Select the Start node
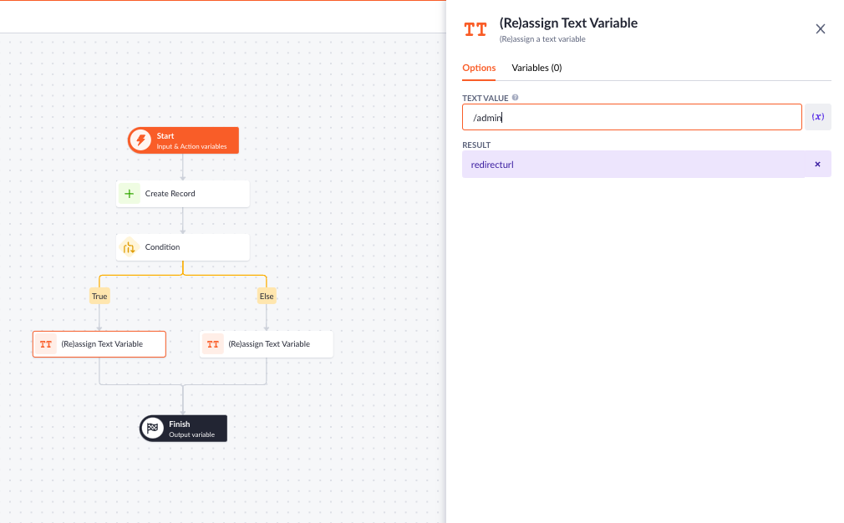Screen dimensions: 844x523 point(183,140)
